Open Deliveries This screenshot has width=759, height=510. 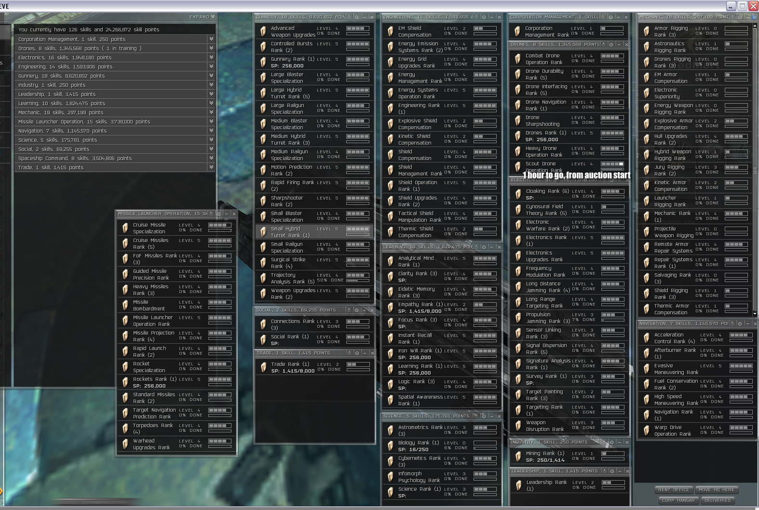coord(718,500)
